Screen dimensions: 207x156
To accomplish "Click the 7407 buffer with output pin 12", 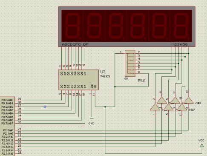I will [x=189, y=100].
